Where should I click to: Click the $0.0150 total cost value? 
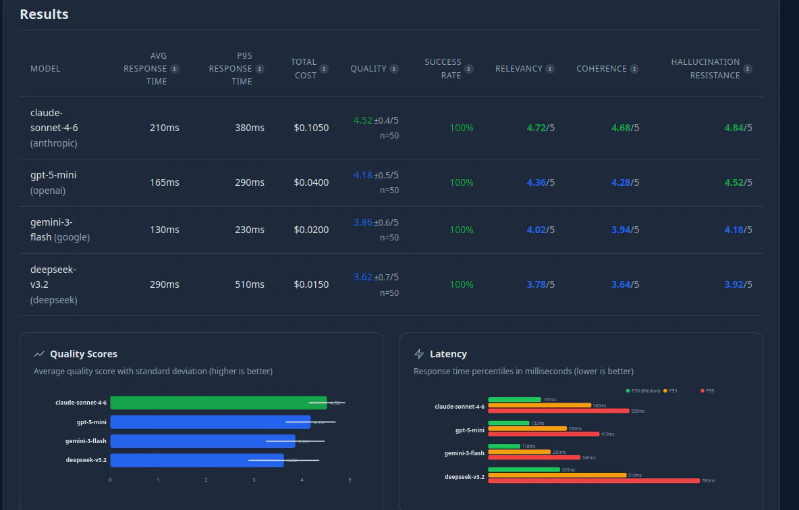(x=311, y=284)
